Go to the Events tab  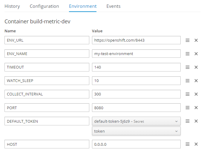click(x=113, y=6)
